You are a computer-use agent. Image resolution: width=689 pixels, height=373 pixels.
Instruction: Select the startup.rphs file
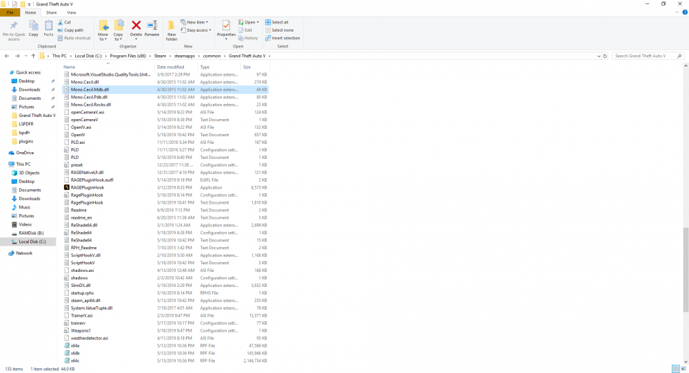click(x=165, y=293)
